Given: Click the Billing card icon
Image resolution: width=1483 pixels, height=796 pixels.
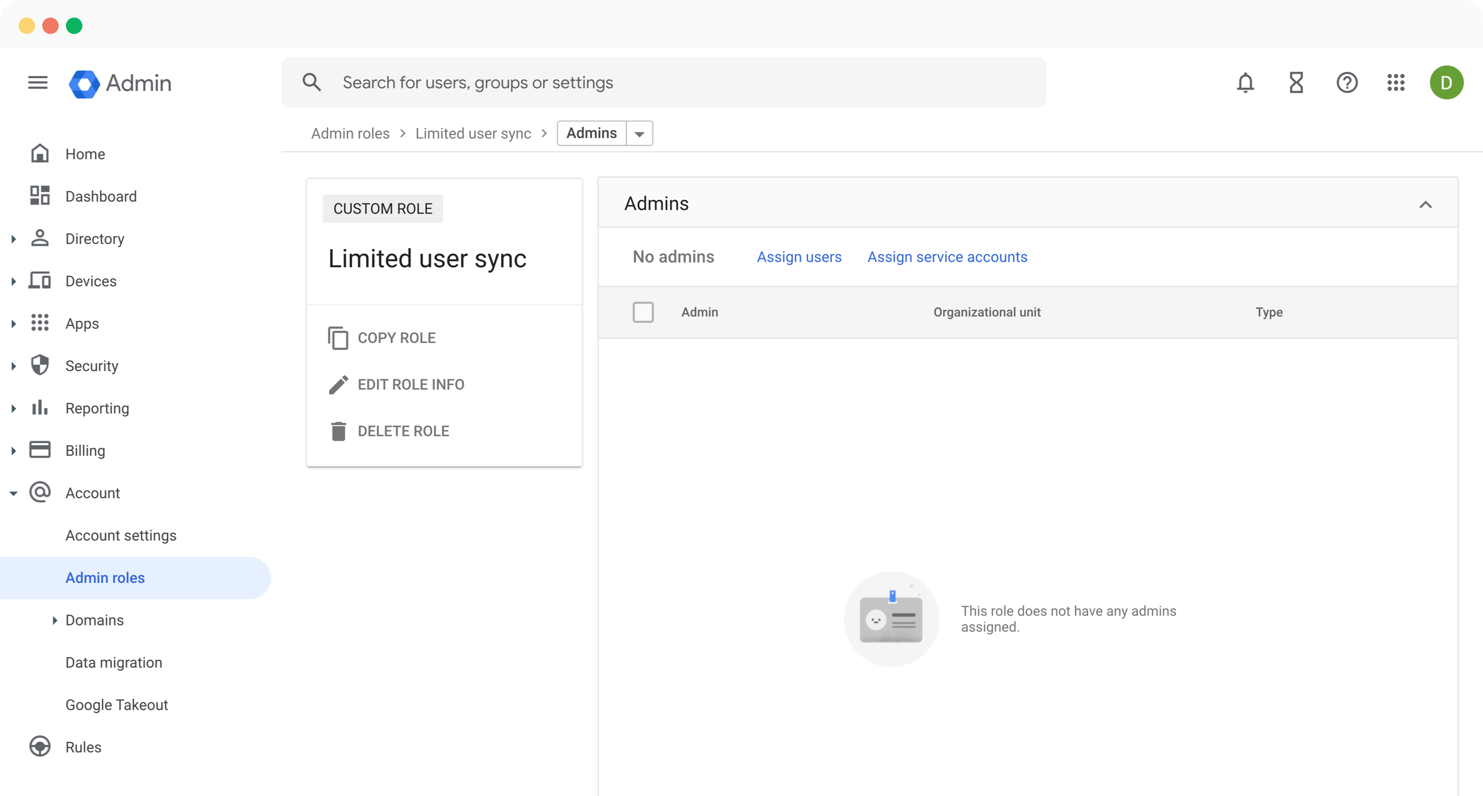Looking at the screenshot, I should click(x=40, y=449).
